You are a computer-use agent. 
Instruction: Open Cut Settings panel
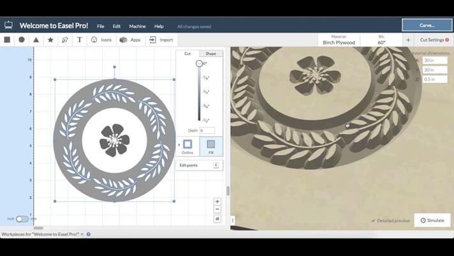(x=434, y=40)
